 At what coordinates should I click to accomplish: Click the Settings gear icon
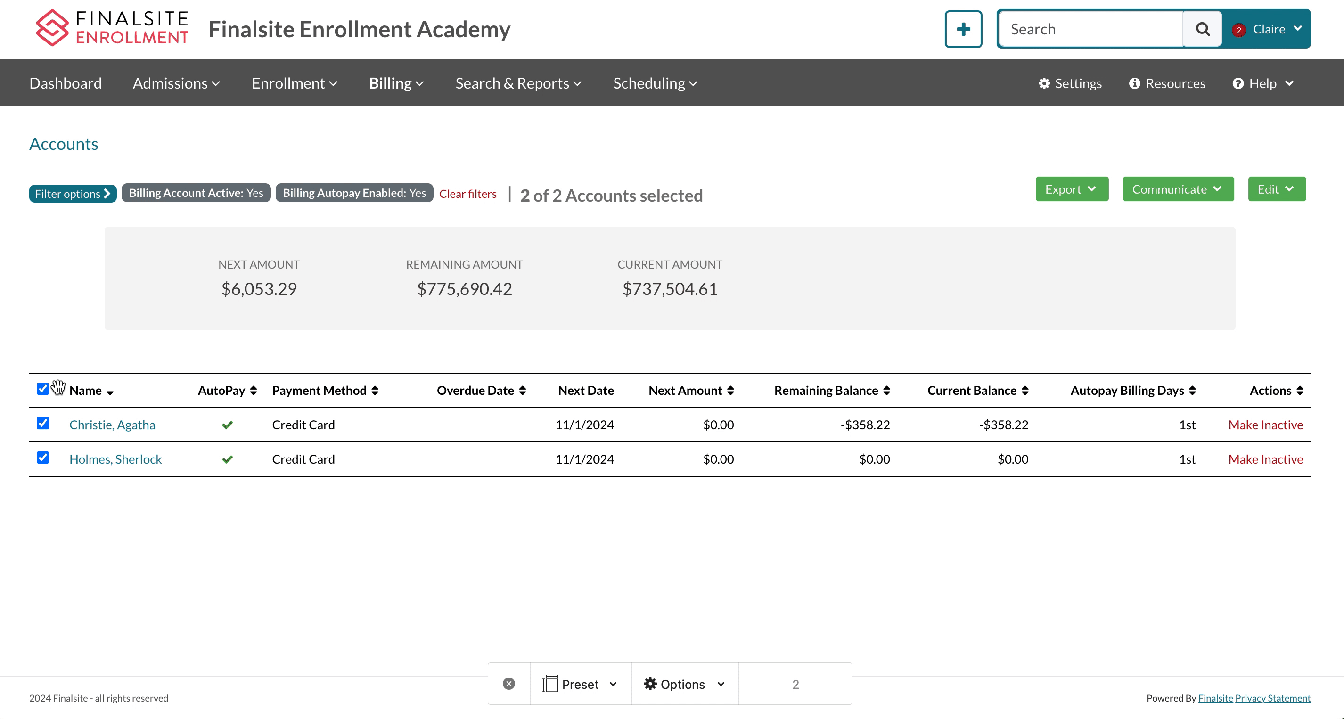click(x=1043, y=82)
